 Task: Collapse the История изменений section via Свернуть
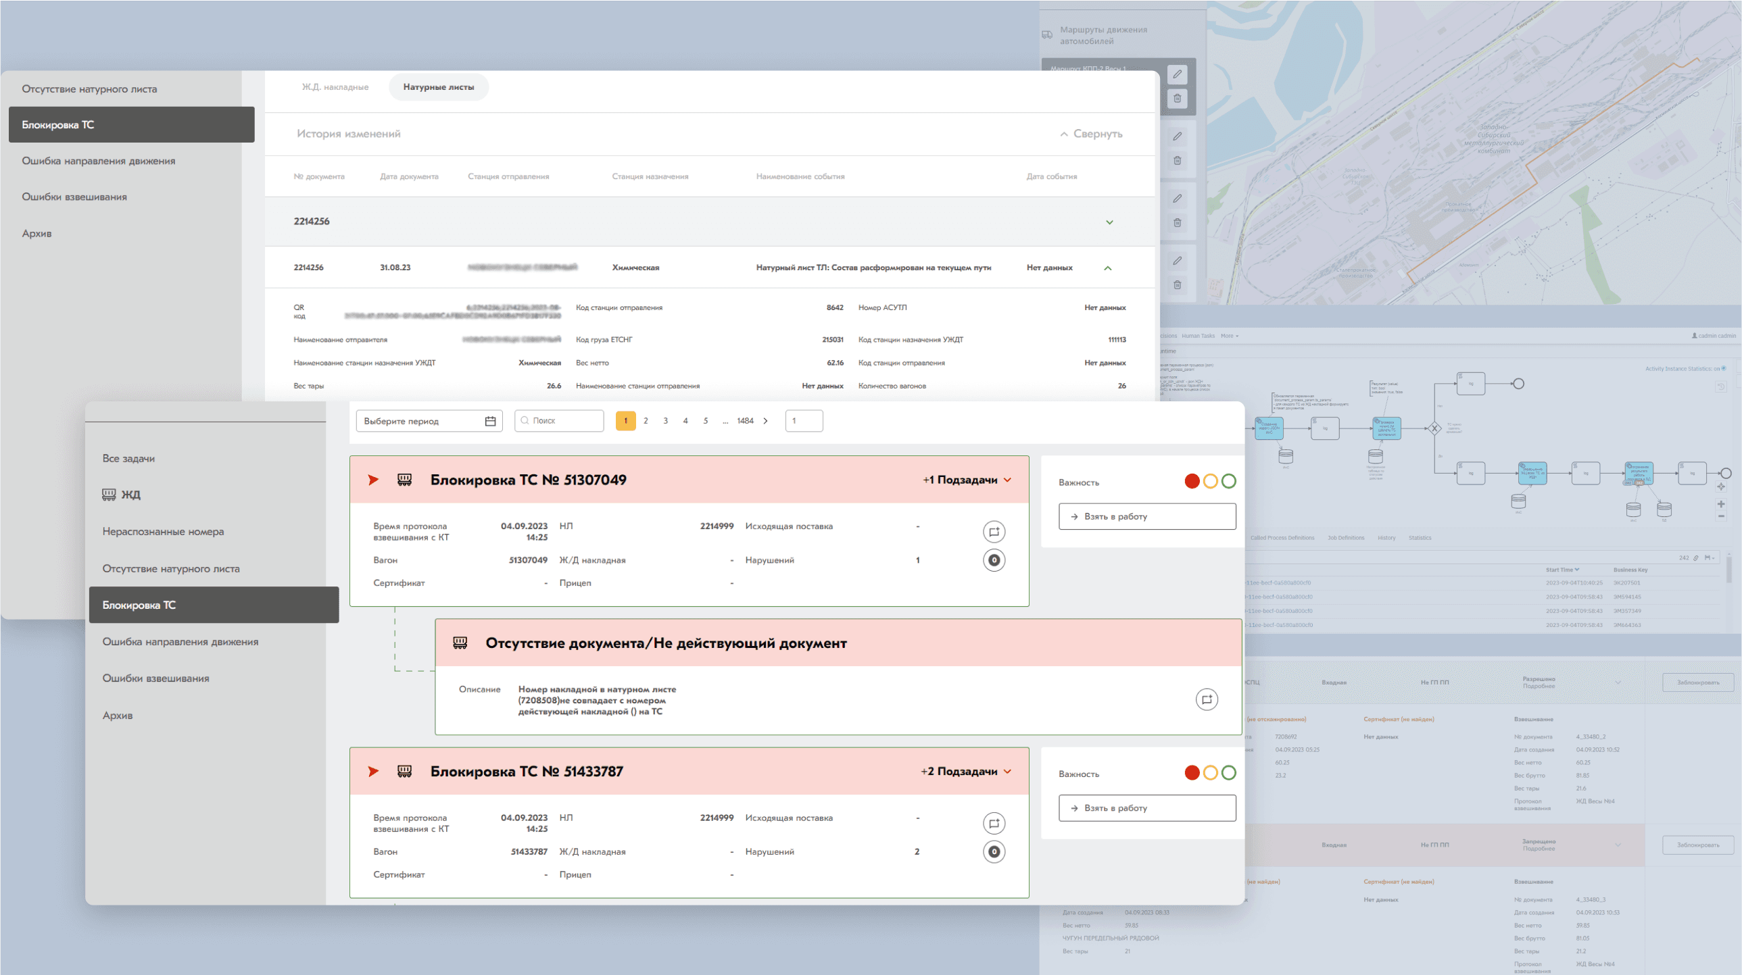pyautogui.click(x=1091, y=134)
